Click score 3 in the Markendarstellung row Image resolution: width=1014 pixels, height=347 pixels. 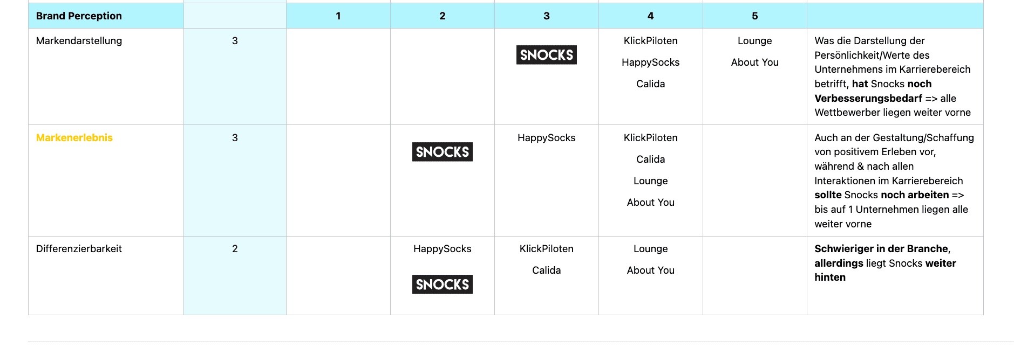tap(235, 41)
